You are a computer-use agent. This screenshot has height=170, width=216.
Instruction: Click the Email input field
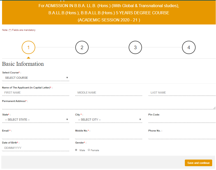36,136
